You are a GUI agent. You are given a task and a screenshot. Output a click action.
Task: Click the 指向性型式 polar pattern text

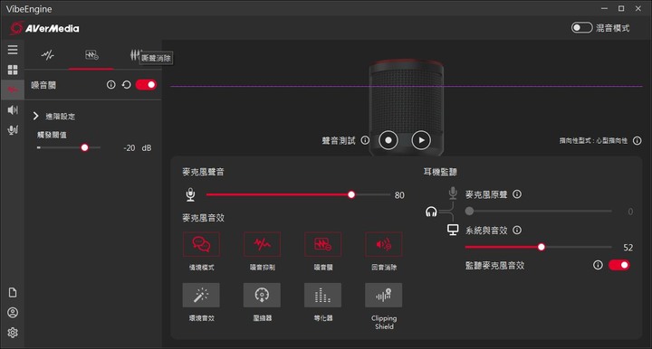coord(593,141)
